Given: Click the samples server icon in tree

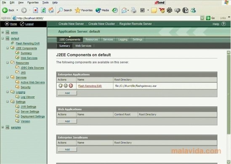Looking at the screenshot, I should pyautogui.click(x=8, y=127).
